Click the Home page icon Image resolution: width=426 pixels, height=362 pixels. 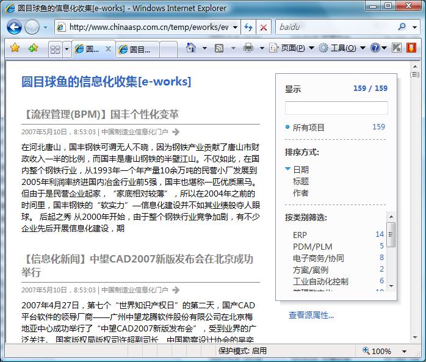pyautogui.click(x=191, y=48)
